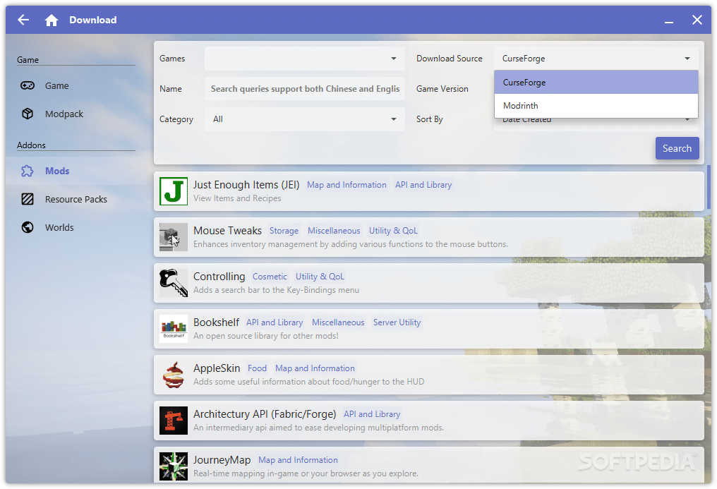Click AppleSkin's Food tag
This screenshot has height=489, width=717.
tap(257, 368)
